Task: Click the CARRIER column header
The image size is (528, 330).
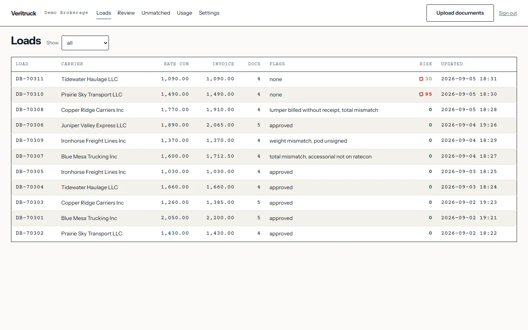Action: point(72,64)
